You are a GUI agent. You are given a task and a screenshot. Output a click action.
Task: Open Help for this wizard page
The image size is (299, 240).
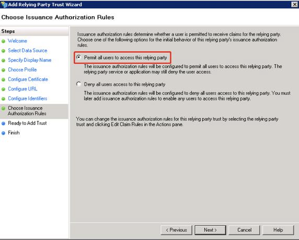278,230
